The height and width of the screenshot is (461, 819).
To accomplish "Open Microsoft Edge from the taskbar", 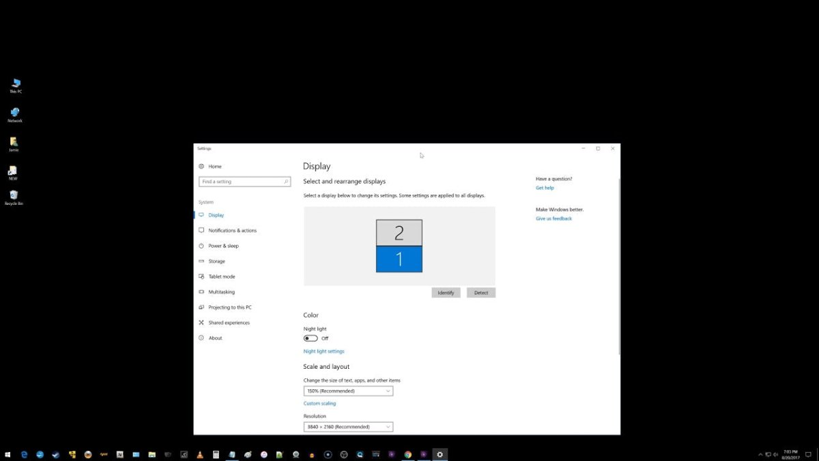I will [x=25, y=454].
